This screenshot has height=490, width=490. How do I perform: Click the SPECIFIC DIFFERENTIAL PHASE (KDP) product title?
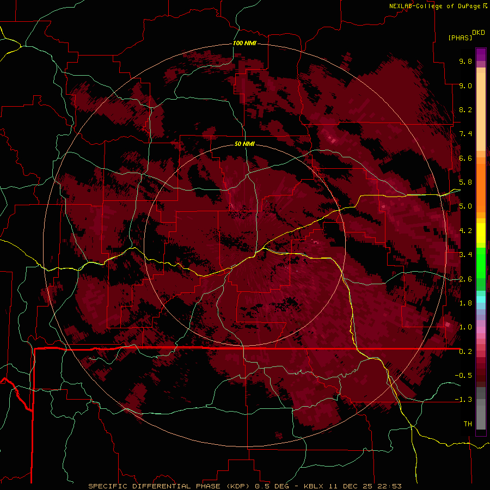coord(169,486)
